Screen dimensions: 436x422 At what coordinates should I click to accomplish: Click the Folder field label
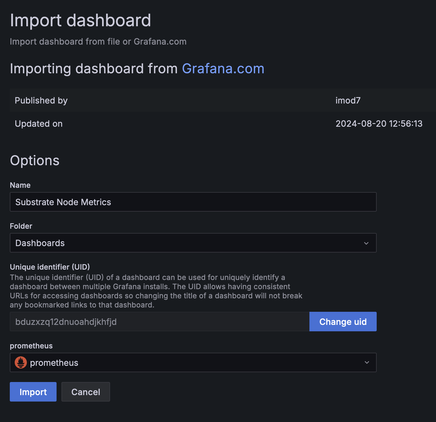21,226
